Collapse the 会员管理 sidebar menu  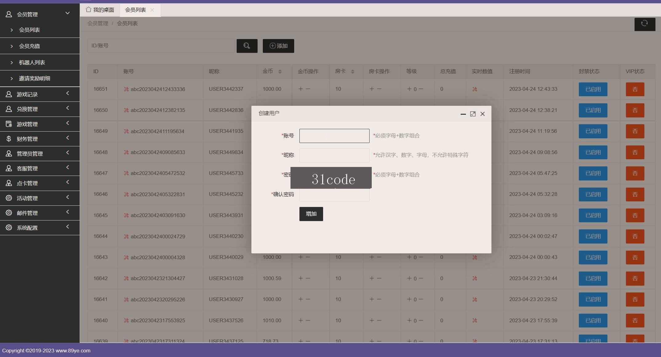40,14
